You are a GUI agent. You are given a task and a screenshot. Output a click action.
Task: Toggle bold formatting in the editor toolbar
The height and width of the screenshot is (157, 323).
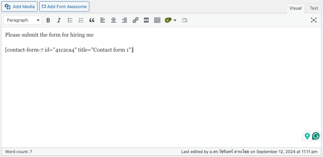click(48, 20)
